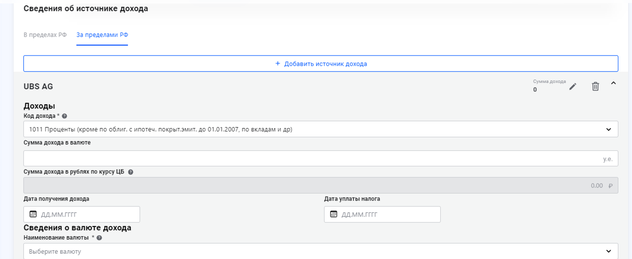Click the greyed-out Сумма дохода в рублях field
The image size is (632, 259).
click(312, 185)
